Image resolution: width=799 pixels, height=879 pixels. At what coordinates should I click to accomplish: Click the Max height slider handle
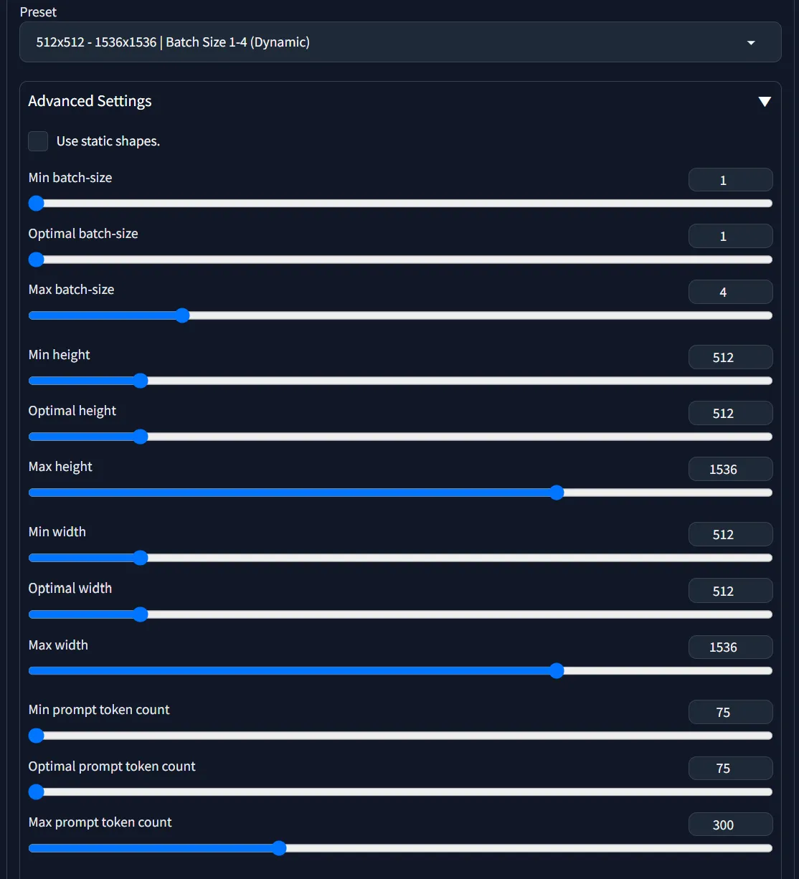pos(557,493)
